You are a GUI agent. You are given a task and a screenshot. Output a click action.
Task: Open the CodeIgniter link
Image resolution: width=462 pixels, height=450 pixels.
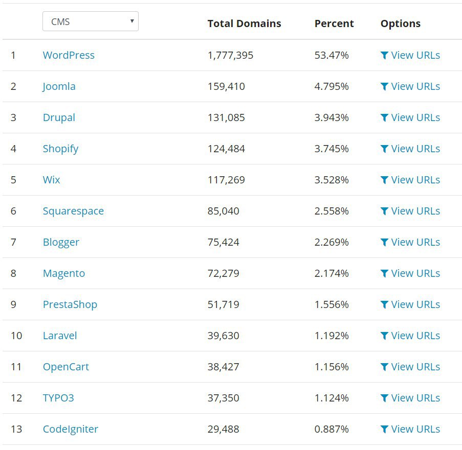[x=71, y=429]
